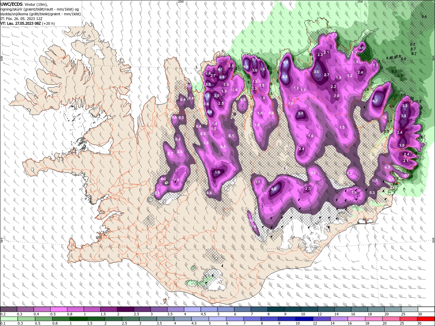Click the 4.9 snowfall value on map
This screenshot has height=326, width=435.
click(x=209, y=112)
